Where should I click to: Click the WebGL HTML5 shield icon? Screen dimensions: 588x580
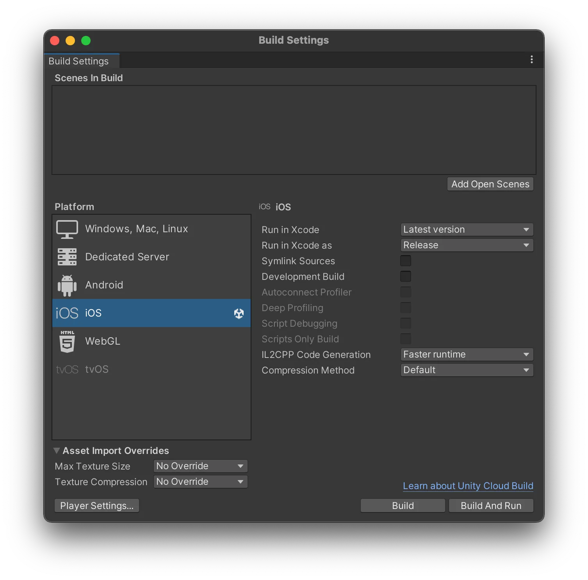67,342
